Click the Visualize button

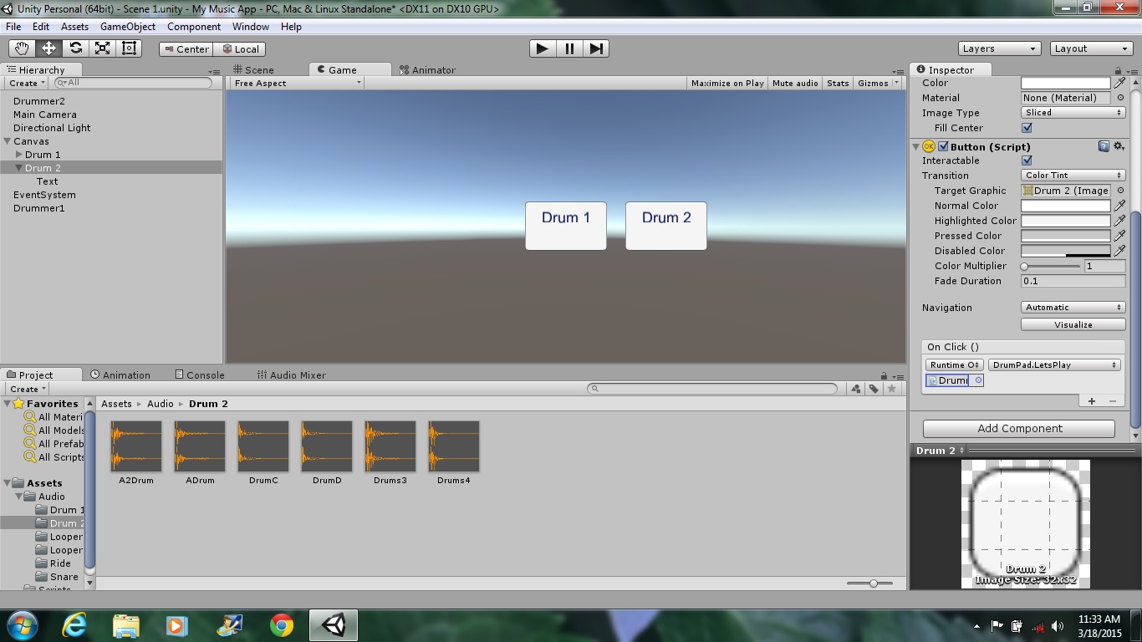pyautogui.click(x=1073, y=324)
